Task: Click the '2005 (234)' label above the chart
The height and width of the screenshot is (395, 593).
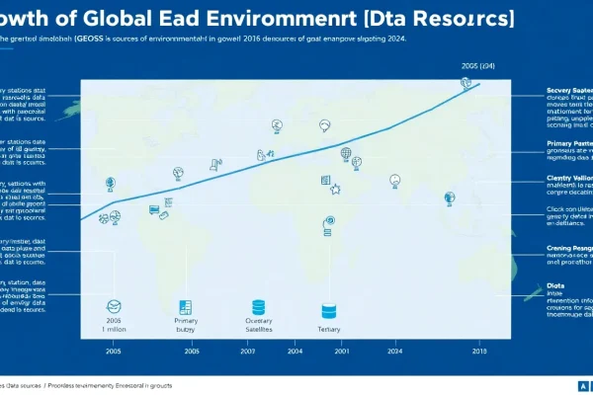Action: [x=478, y=66]
